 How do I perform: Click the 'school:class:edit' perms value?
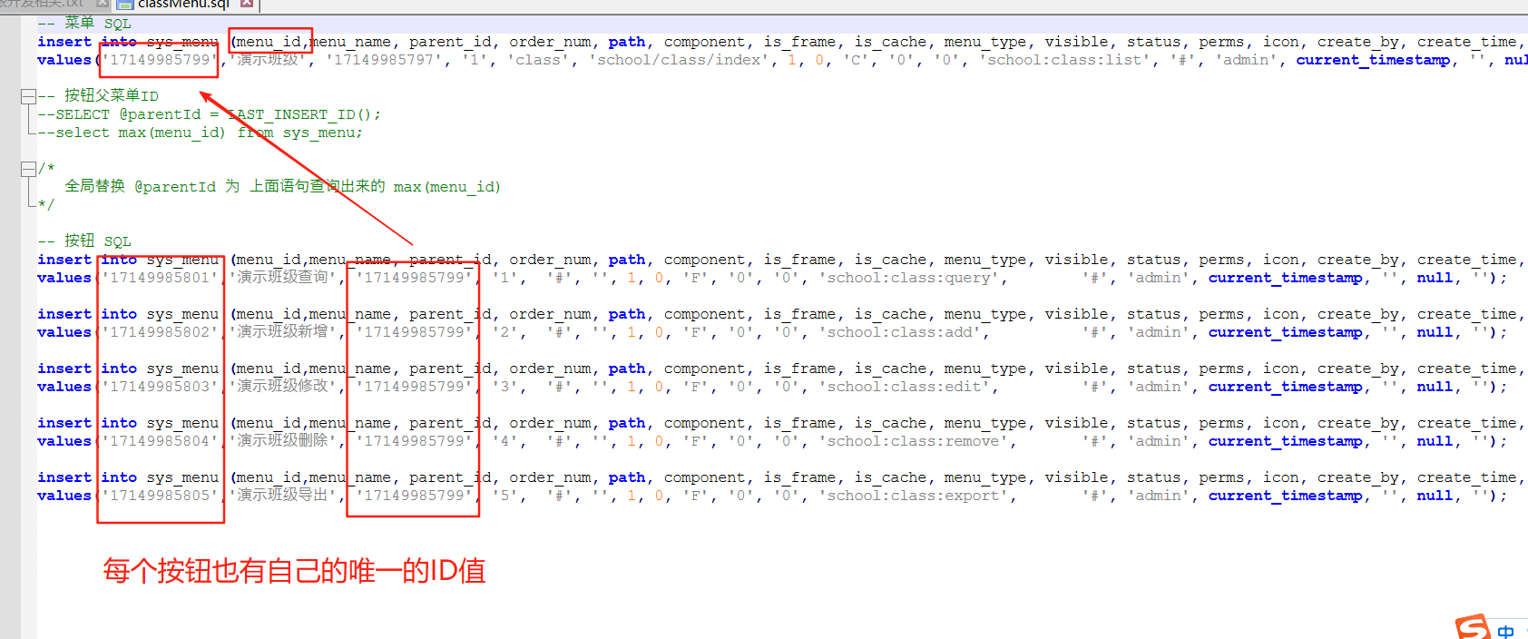[x=904, y=387]
